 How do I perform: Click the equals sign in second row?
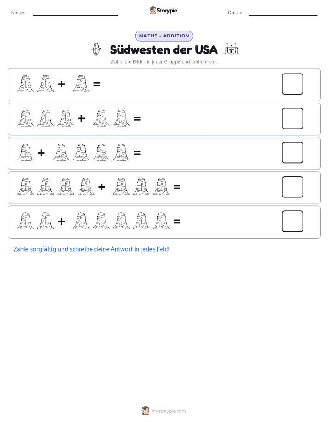point(137,118)
